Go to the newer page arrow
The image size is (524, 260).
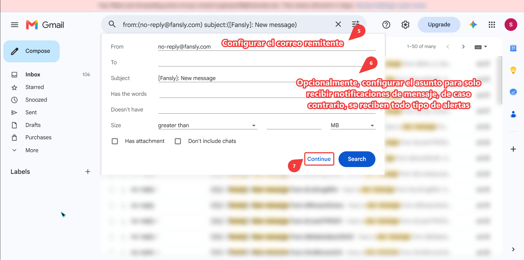pyautogui.click(x=448, y=47)
